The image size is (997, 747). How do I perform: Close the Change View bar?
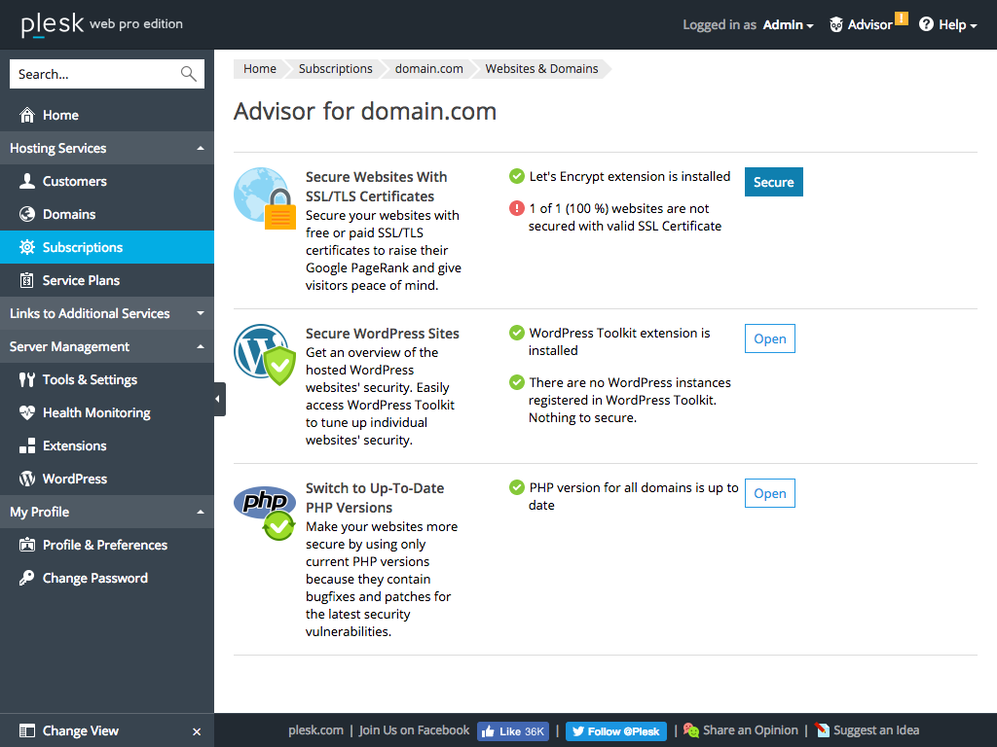tap(197, 731)
